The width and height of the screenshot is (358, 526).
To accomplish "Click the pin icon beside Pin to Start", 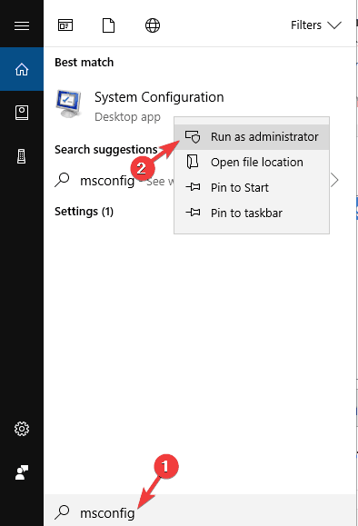I will click(x=193, y=187).
